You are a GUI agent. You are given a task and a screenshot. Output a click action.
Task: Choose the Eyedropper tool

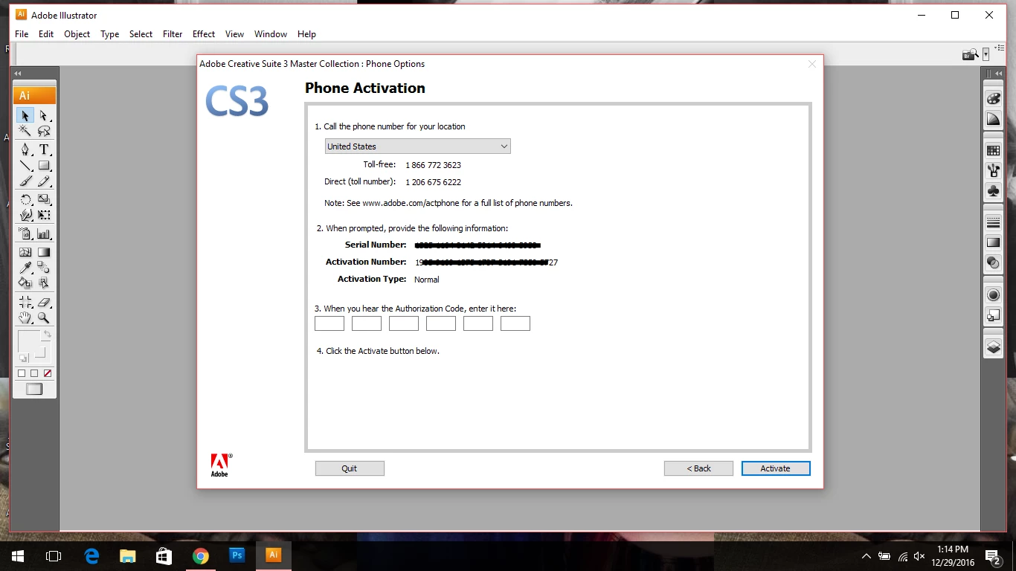(x=25, y=268)
